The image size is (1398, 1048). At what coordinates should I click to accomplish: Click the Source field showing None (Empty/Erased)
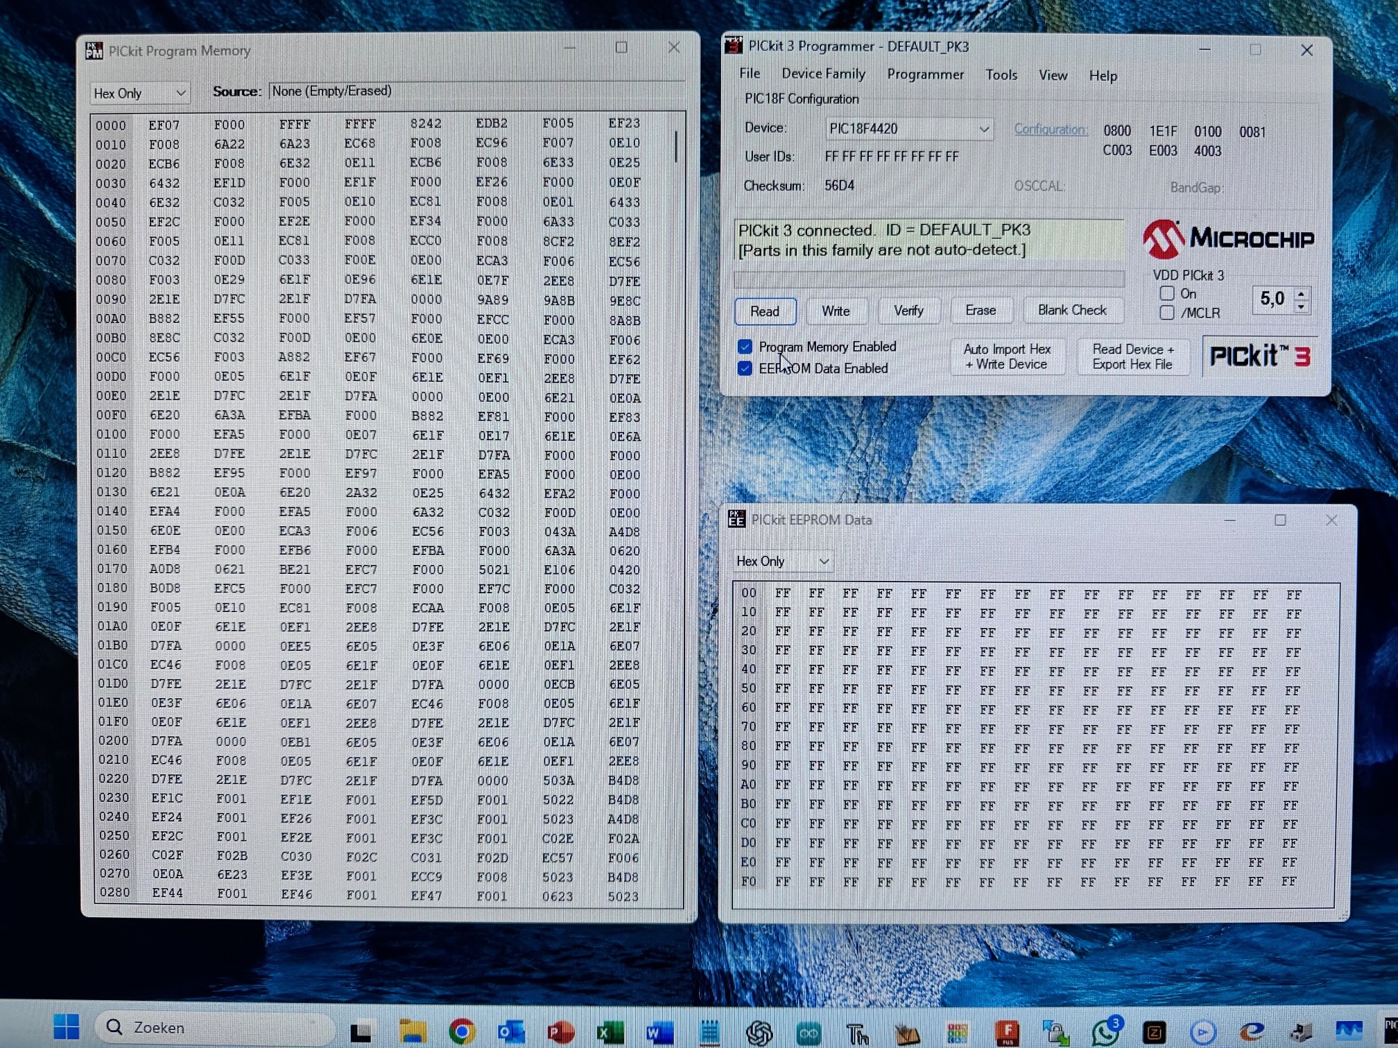476,91
